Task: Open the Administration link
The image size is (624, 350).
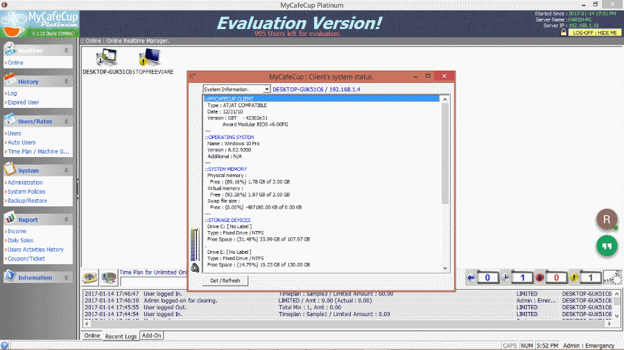Action: point(25,183)
